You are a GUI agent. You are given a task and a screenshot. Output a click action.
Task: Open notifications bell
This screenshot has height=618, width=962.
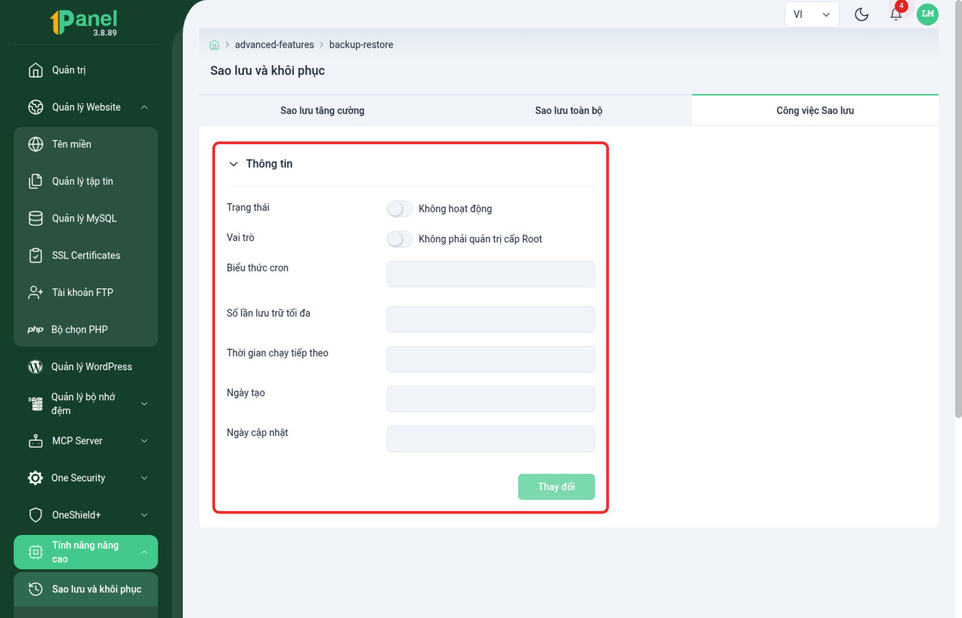coord(896,14)
